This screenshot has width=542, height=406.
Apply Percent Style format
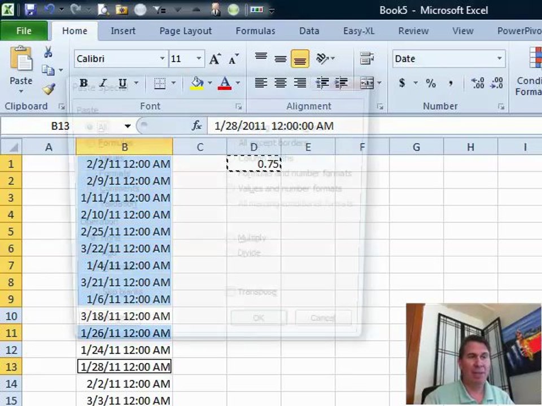(431, 83)
